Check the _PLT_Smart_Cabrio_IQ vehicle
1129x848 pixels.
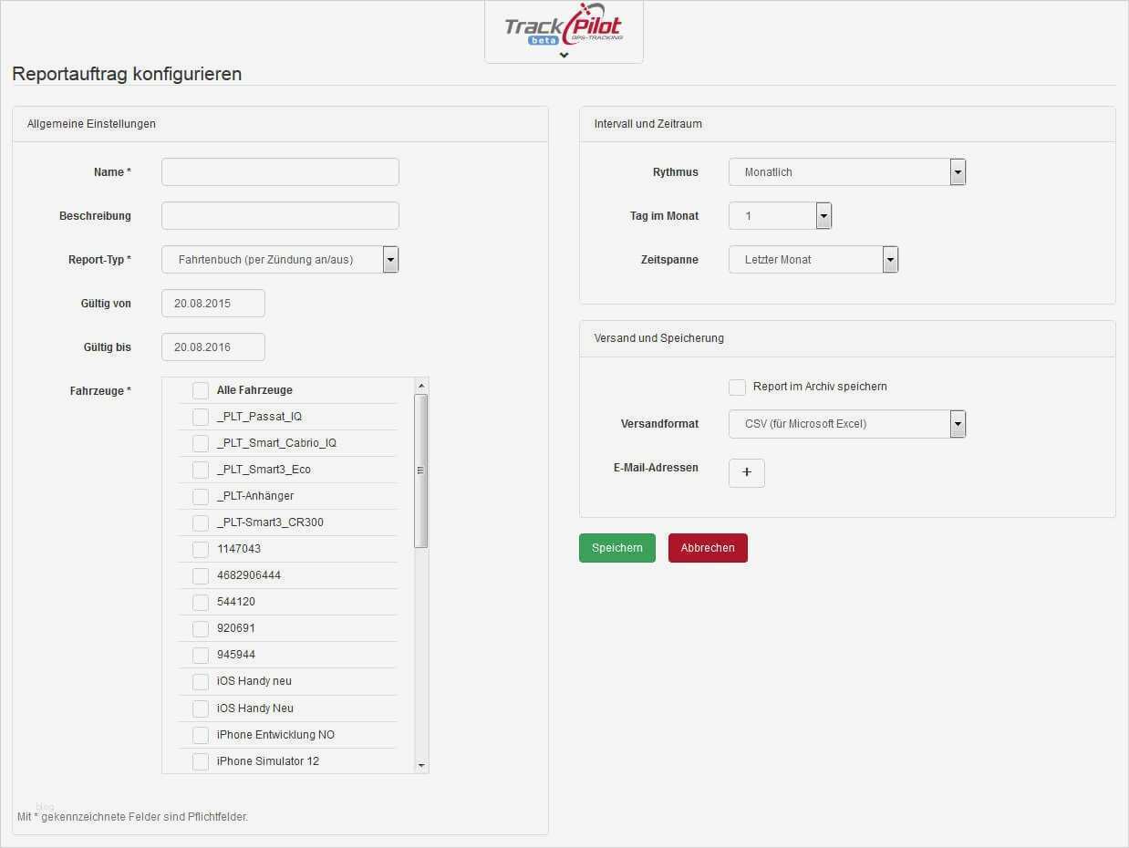coord(200,443)
